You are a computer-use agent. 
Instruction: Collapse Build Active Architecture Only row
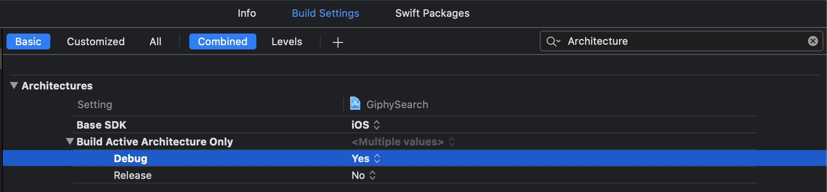70,141
